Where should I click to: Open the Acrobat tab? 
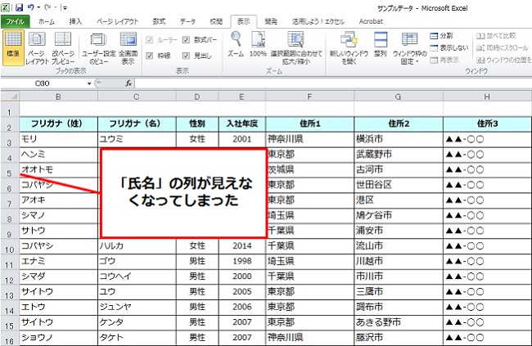pos(371,22)
